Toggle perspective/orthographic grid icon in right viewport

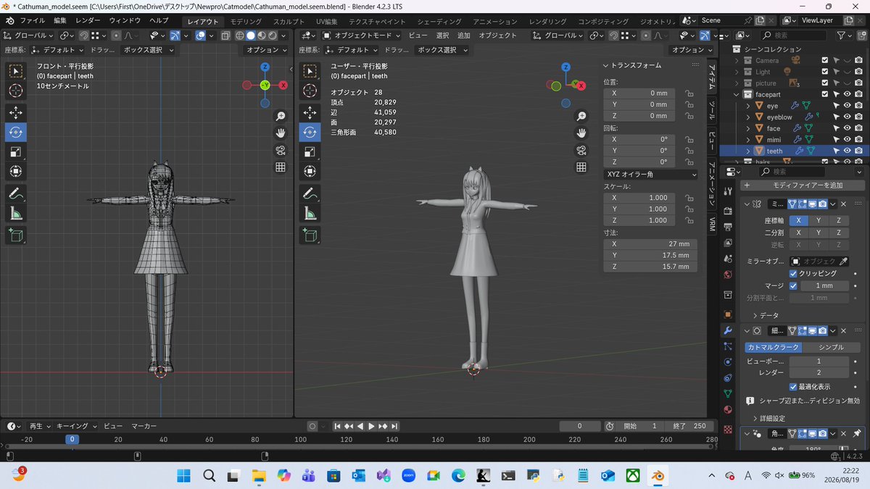click(x=581, y=167)
